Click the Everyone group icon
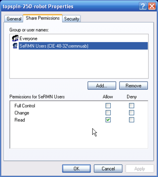158x177 pixels. point(15,38)
